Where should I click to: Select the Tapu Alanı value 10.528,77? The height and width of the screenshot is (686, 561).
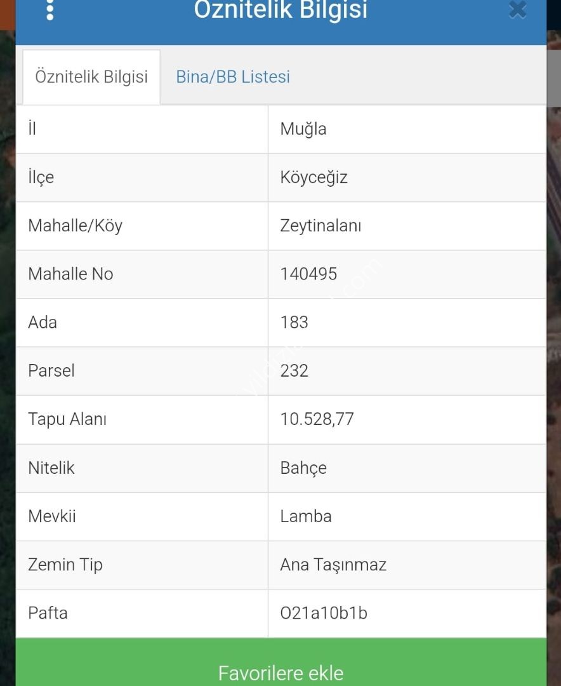317,419
